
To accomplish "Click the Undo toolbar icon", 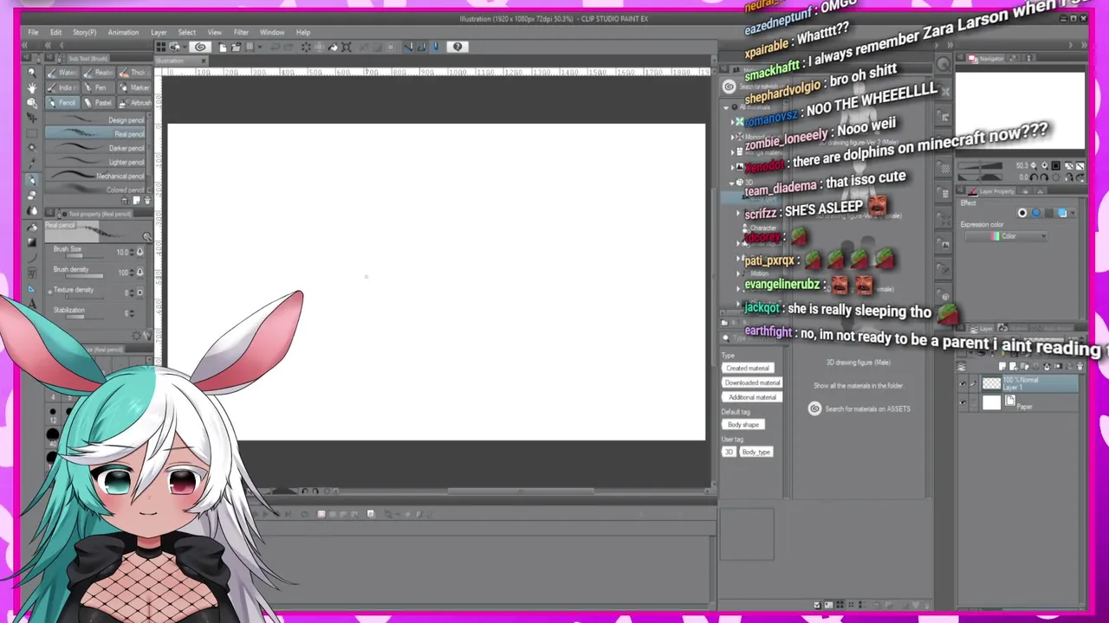I will click(275, 47).
